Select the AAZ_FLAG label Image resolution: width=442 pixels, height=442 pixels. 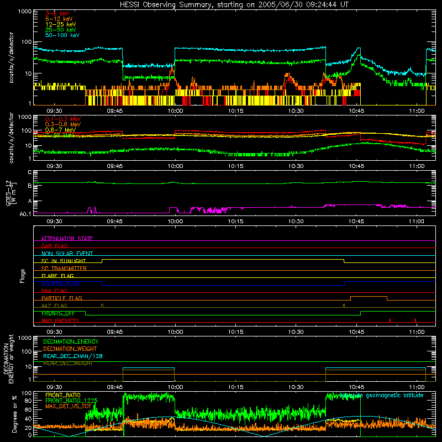(54, 306)
